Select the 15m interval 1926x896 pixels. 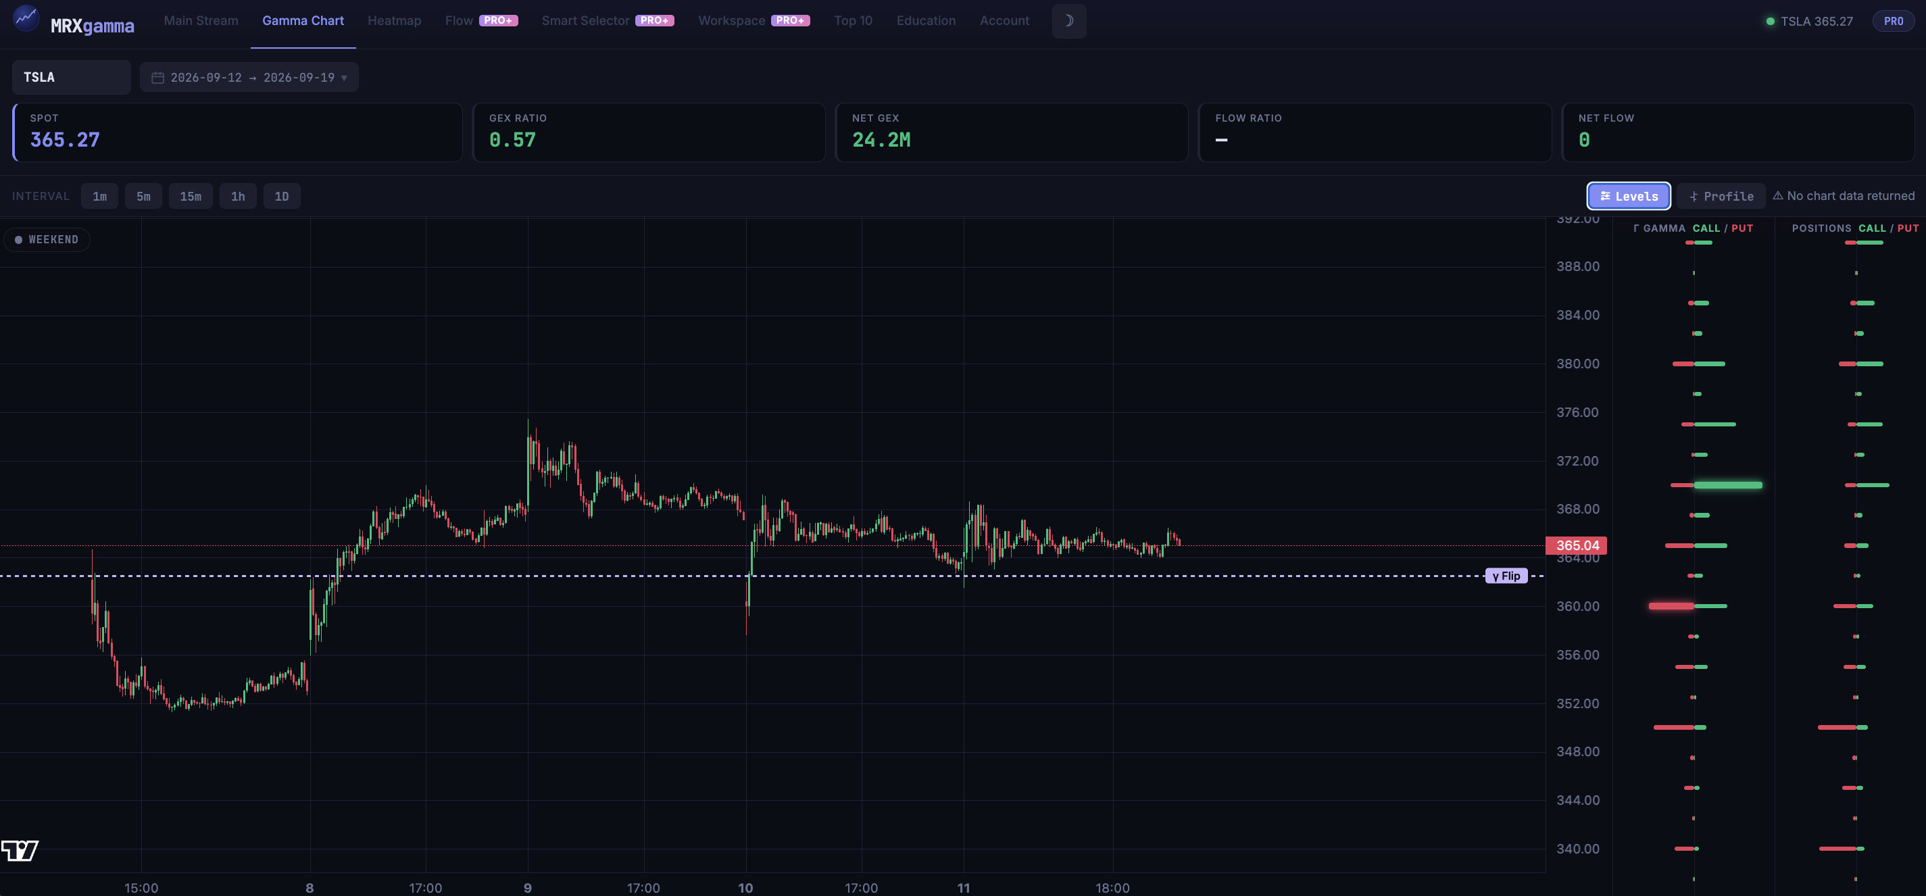191,196
